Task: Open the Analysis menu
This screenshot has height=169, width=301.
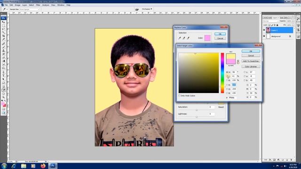Action: 46,5
